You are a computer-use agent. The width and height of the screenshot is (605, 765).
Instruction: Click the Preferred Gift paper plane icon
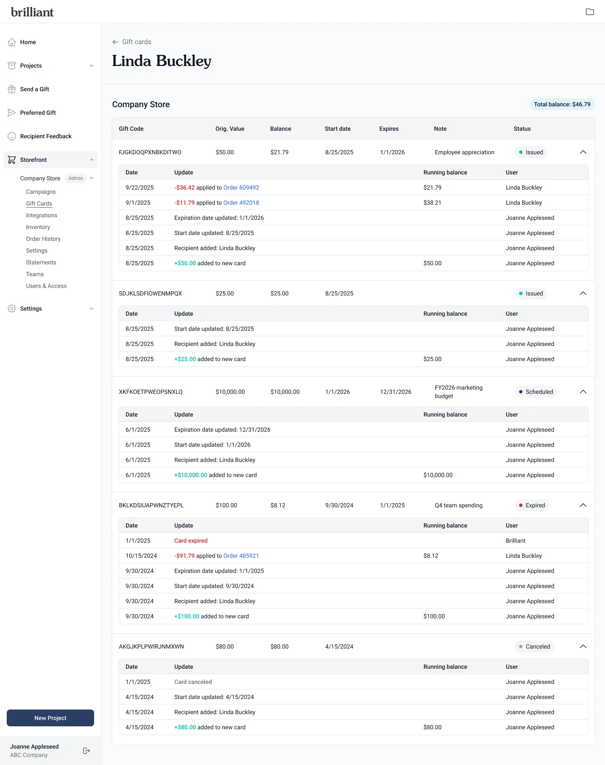tap(12, 113)
